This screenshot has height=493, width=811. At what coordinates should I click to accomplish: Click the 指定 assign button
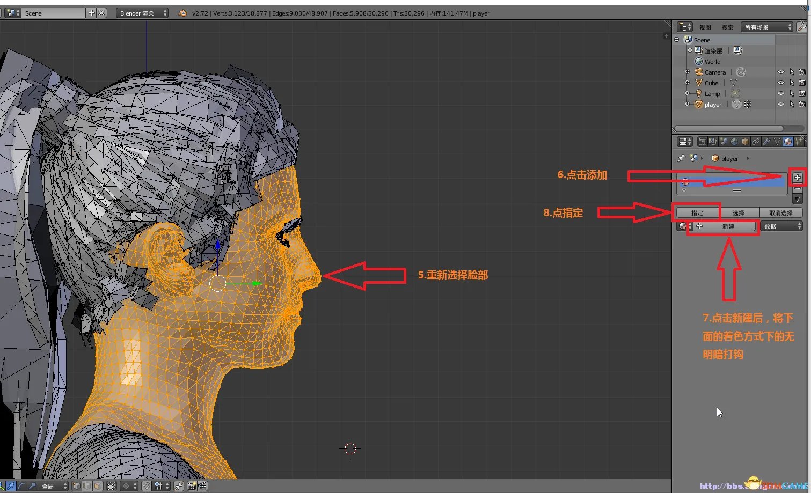(x=697, y=213)
